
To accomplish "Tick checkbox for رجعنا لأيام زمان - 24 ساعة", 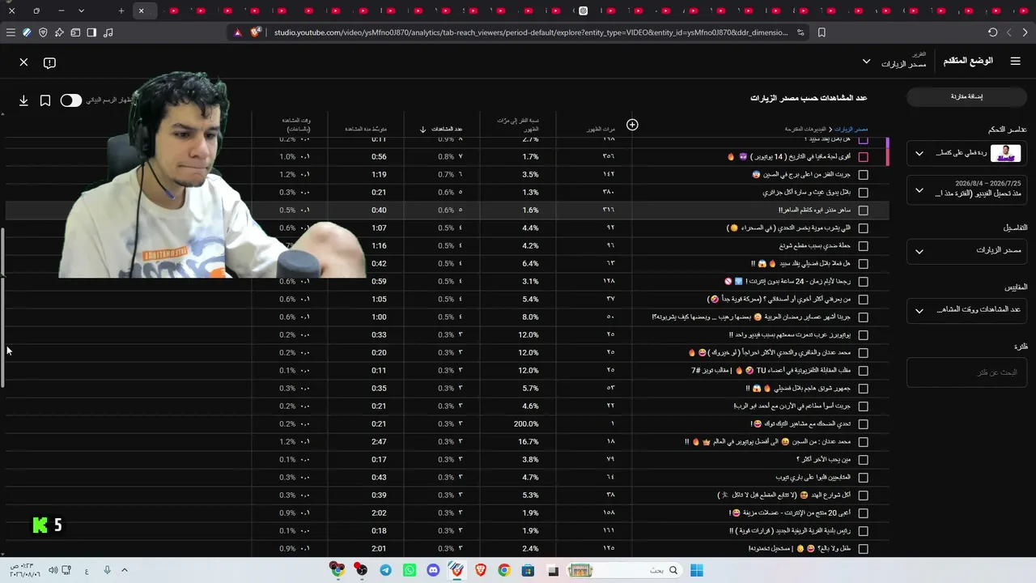I will (864, 282).
